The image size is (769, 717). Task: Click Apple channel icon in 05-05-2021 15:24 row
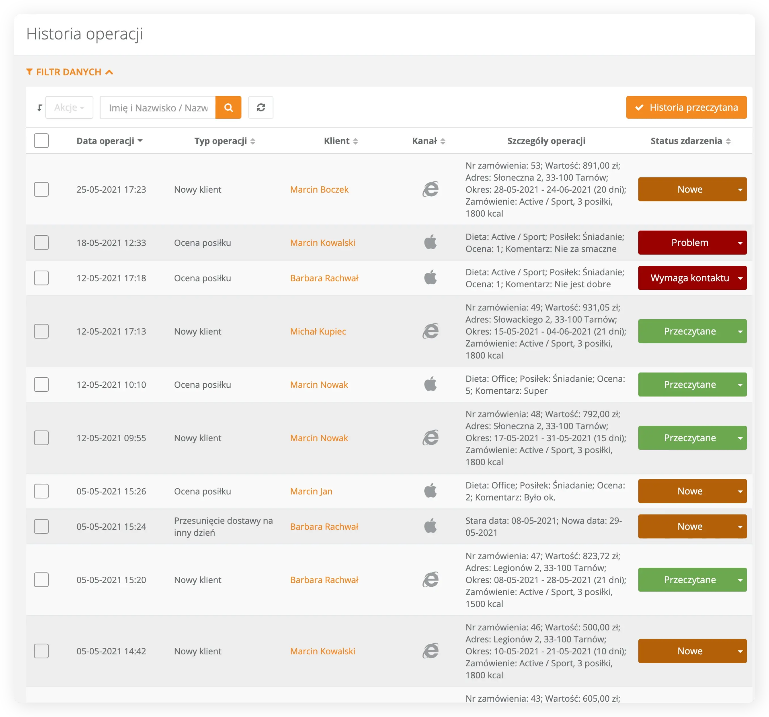point(430,526)
